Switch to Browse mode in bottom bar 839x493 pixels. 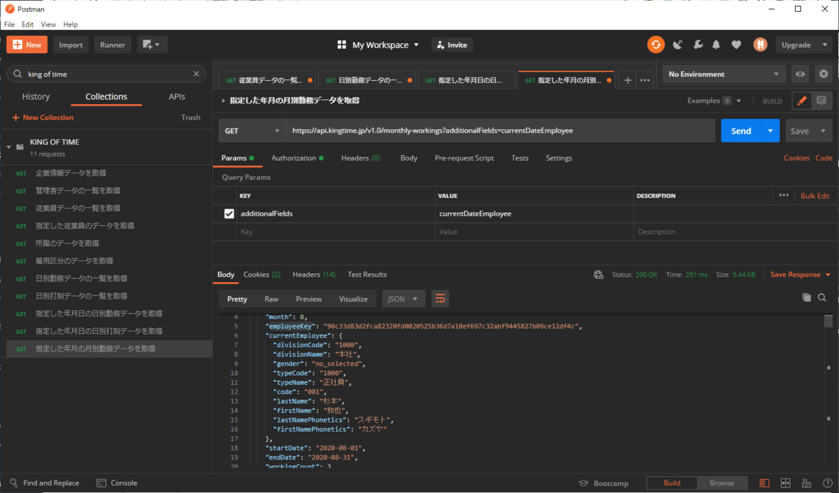(x=722, y=483)
